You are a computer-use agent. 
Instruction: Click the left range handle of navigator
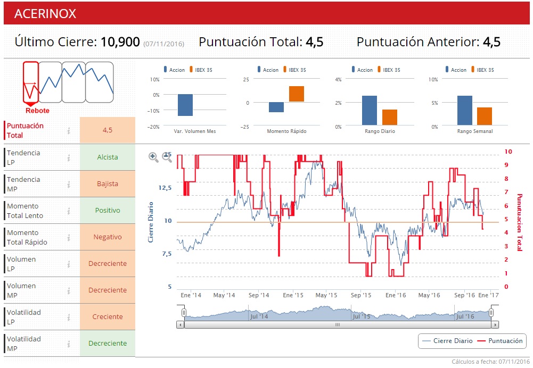tap(184, 313)
